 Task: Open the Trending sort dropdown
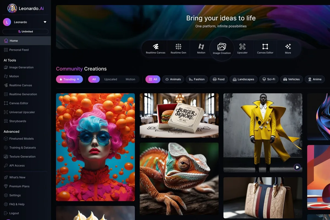coord(70,79)
